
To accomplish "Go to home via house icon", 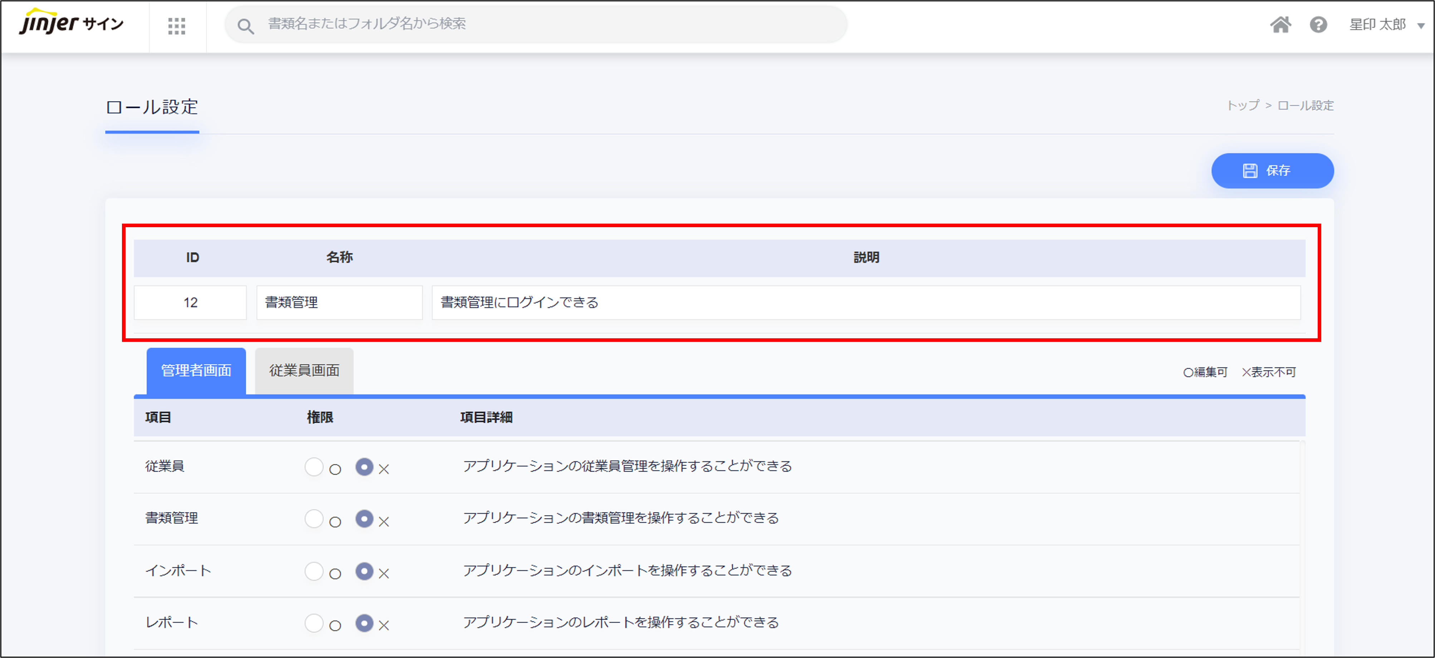I will [1280, 25].
